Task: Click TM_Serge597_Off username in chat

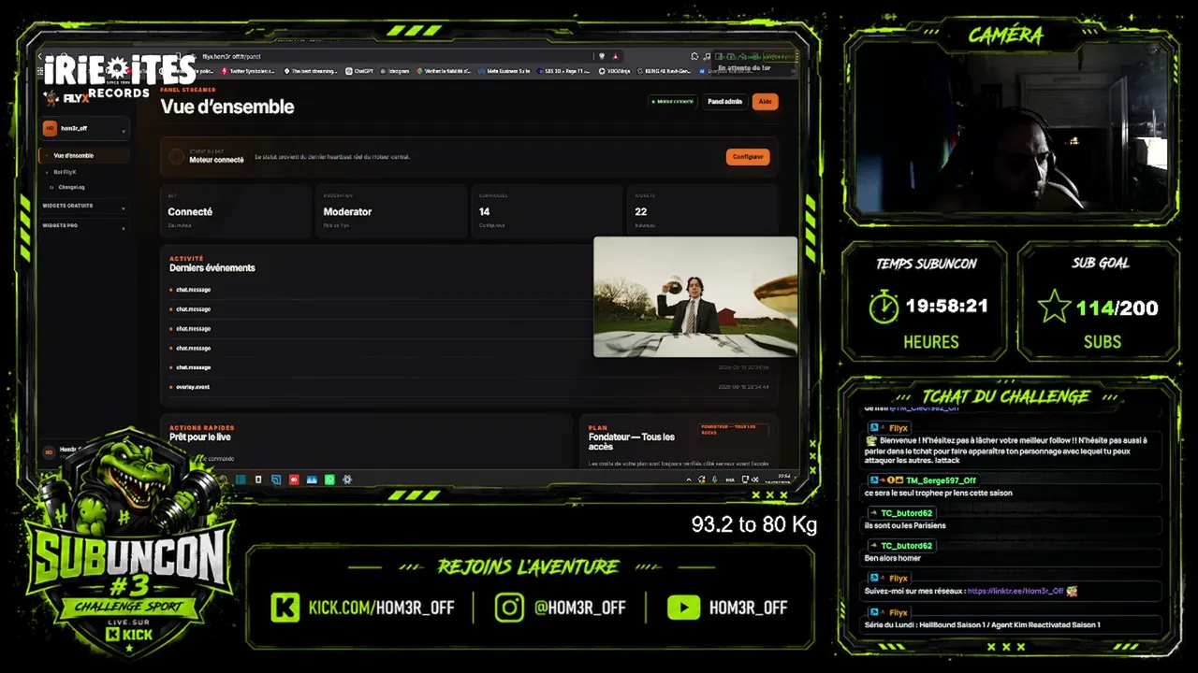Action: 941,480
